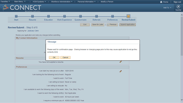Click Cancel in the Message dialog
This screenshot has width=183, height=103.
coord(65,58)
